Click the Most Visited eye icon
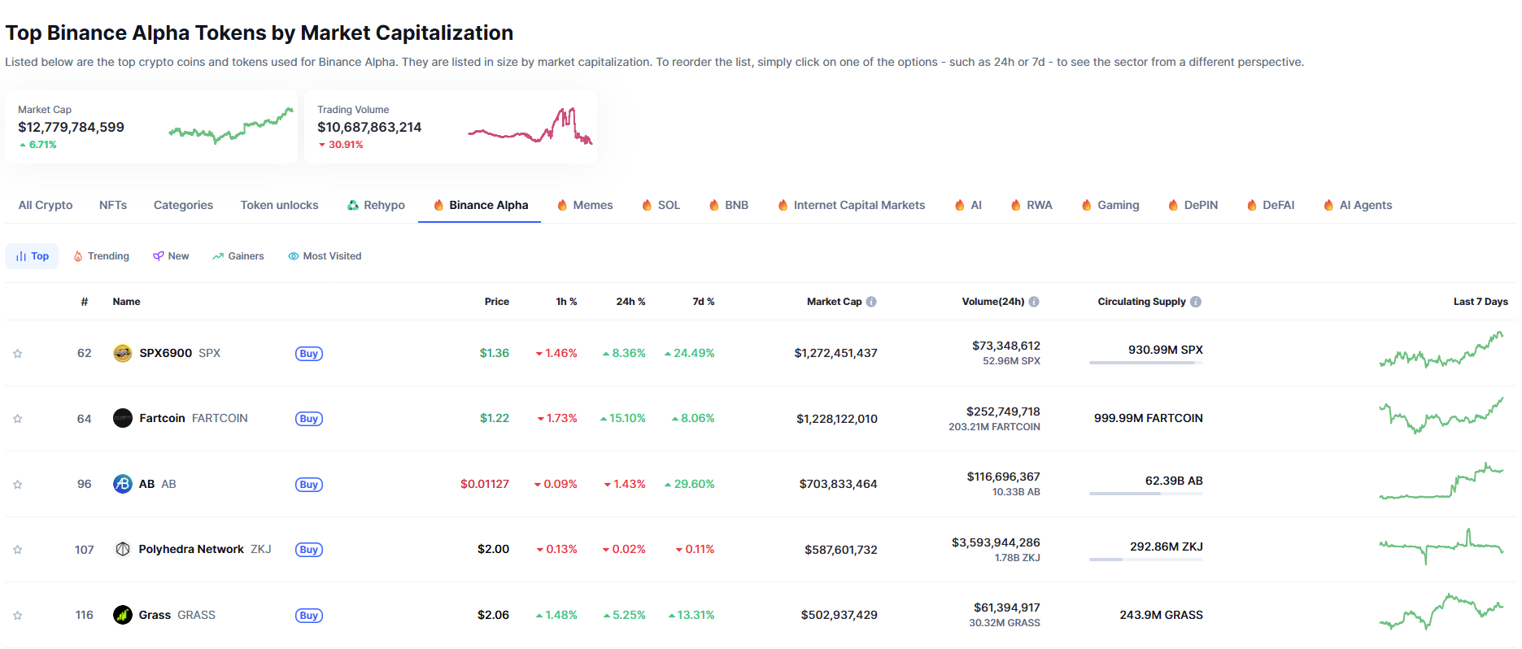Image resolution: width=1522 pixels, height=649 pixels. [294, 256]
